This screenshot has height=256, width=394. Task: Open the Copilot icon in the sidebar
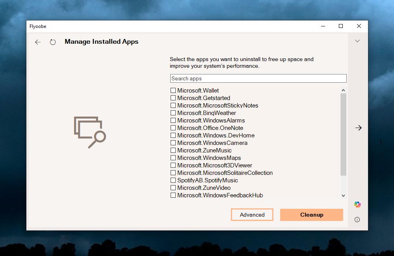357,204
